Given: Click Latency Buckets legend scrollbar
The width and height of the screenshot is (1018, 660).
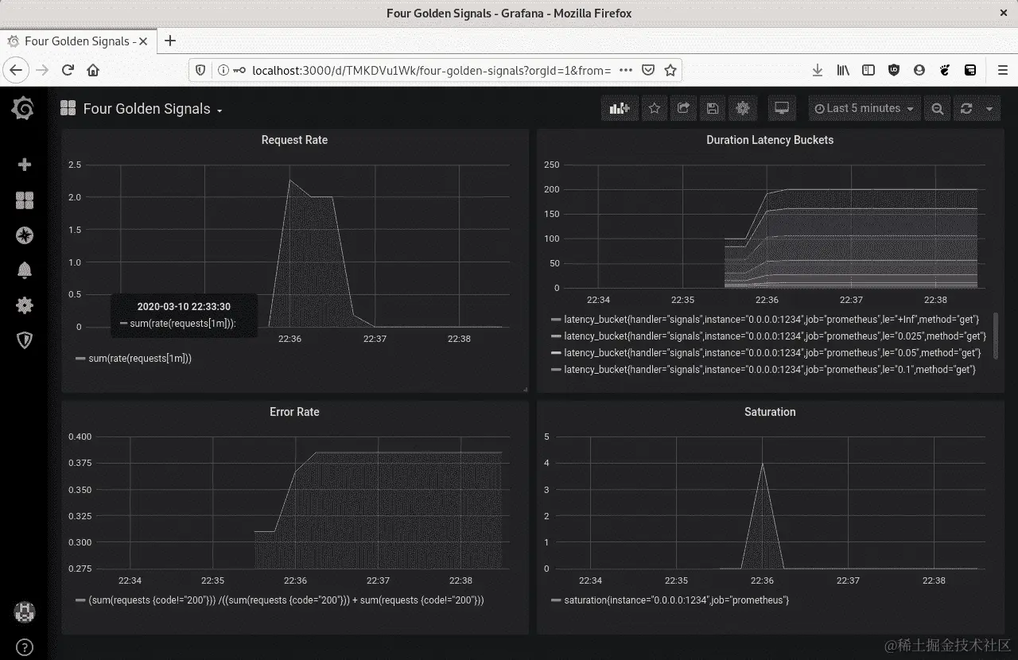Looking at the screenshot, I should tap(995, 336).
